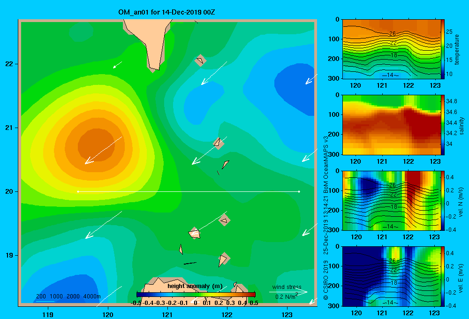Click the "200 1000 2000 4000m" depth scale
Screen dimensions: 469x319
[x=68, y=296]
